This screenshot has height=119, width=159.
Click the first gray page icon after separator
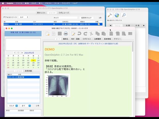[x=111, y=33]
